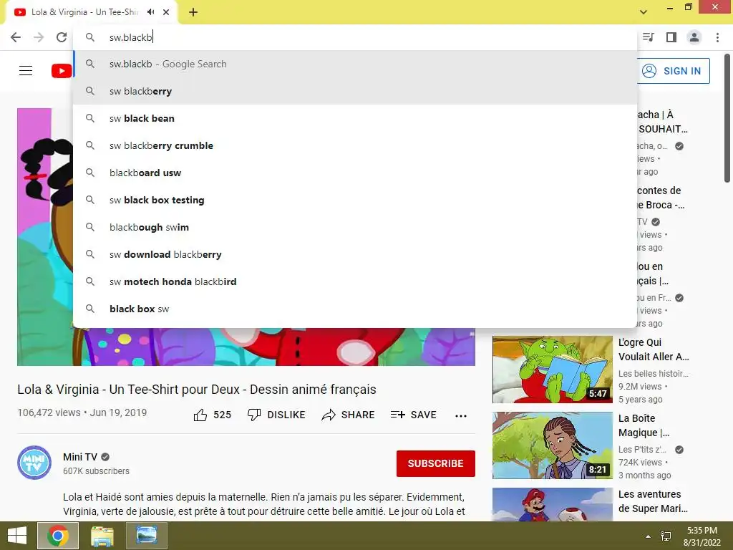Screen dimensions: 733x550
Task: Select 'blackbough swim' suggestion
Action: click(355, 227)
